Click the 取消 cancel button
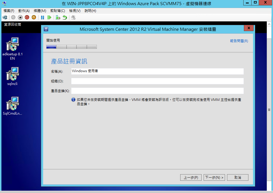Image resolution: width=273 pixels, height=193 pixels. (x=238, y=178)
